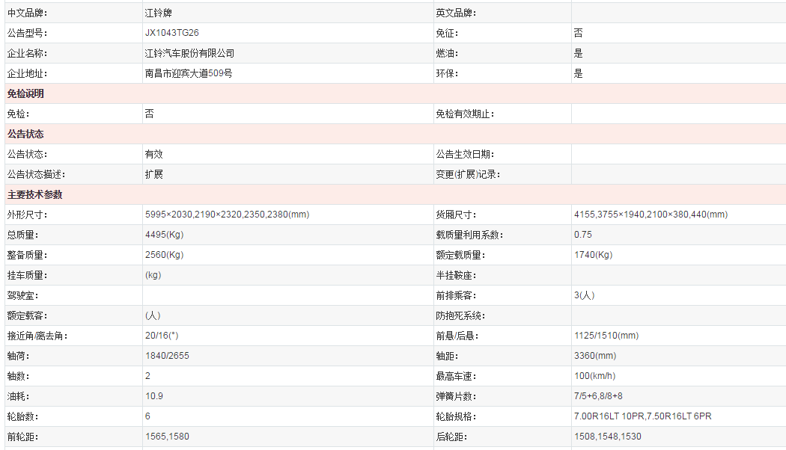
Task: Click the address 南昌市迎宾大道509号
Action: (x=189, y=73)
